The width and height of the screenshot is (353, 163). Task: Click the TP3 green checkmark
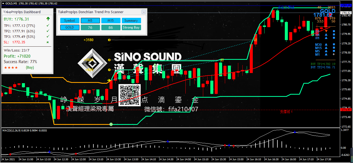point(48,36)
